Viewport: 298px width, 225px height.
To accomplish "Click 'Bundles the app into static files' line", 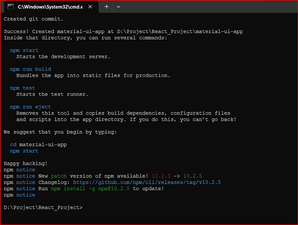I will (x=93, y=76).
